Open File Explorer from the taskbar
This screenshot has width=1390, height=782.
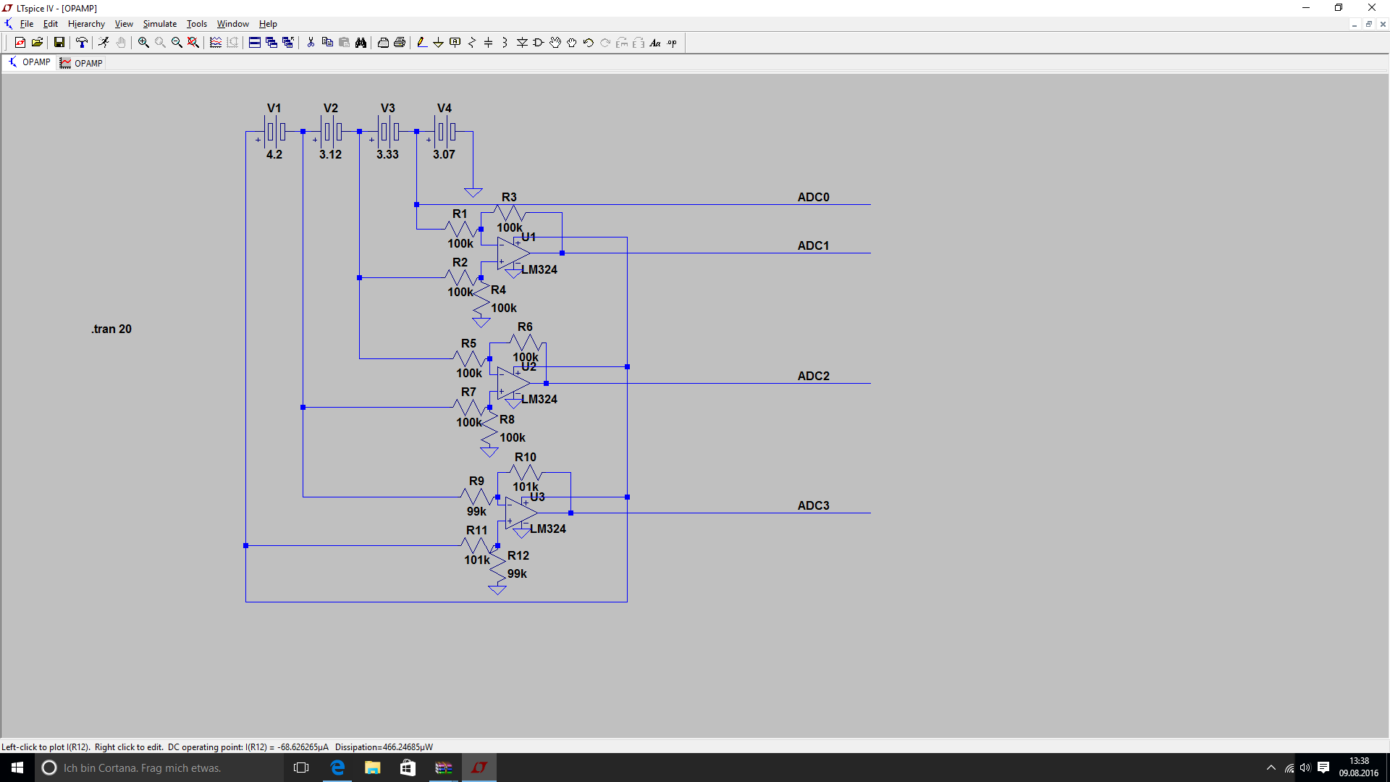tap(372, 768)
